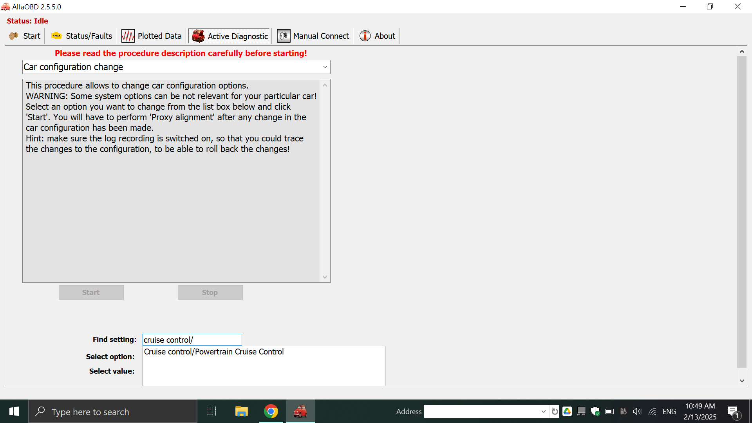
Task: Click the Type here to search box
Action: 113,411
